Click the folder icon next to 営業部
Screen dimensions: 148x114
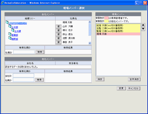click(x=10, y=34)
